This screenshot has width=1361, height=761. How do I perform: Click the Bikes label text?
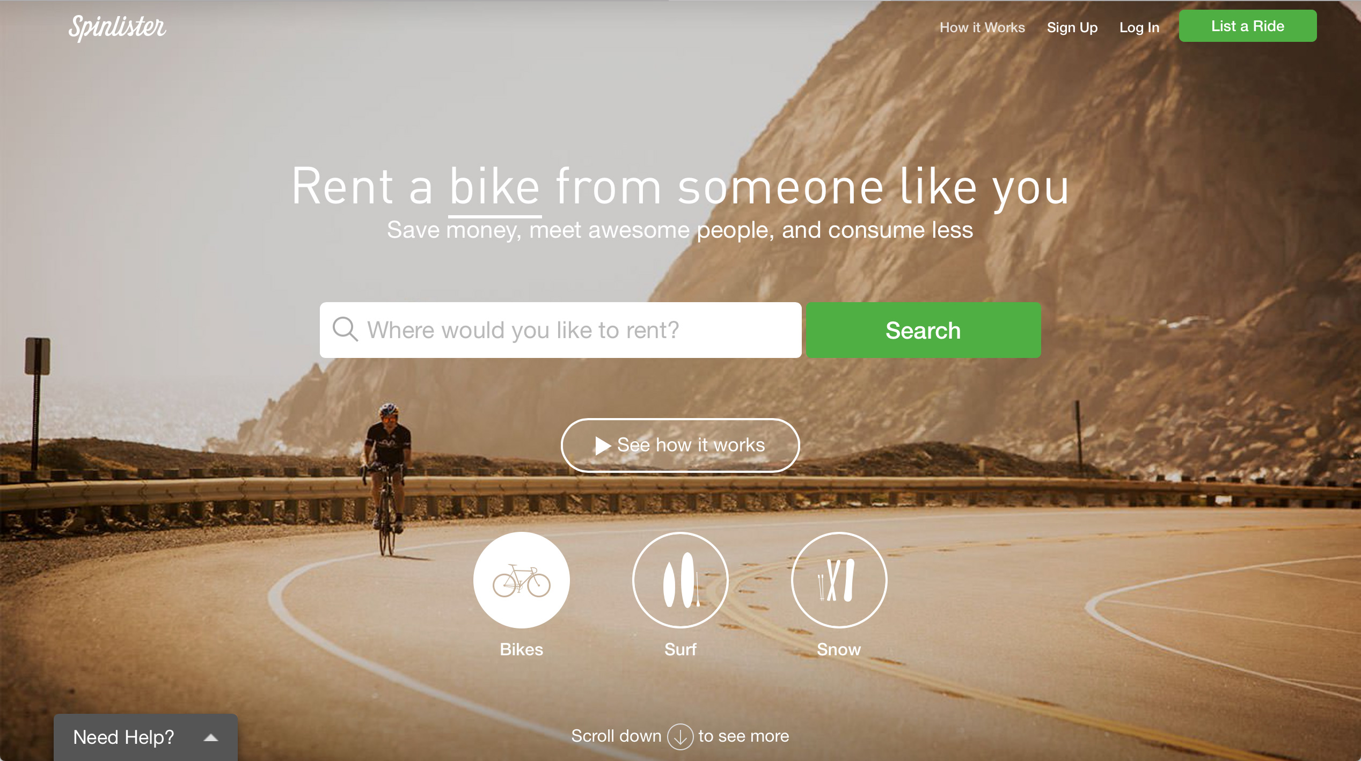pyautogui.click(x=521, y=649)
